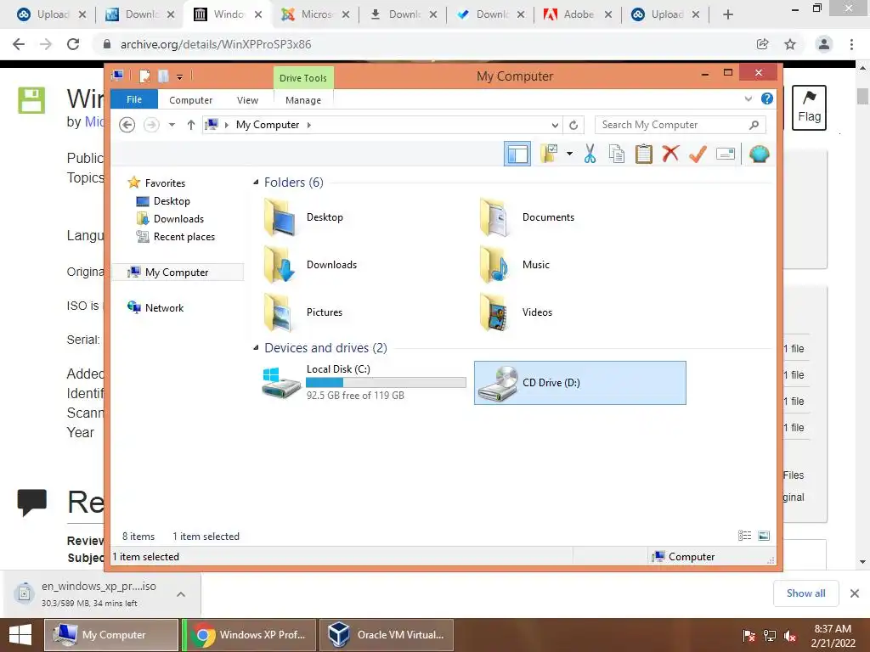Collapse the Folders (6) group
The image size is (870, 652).
(256, 182)
